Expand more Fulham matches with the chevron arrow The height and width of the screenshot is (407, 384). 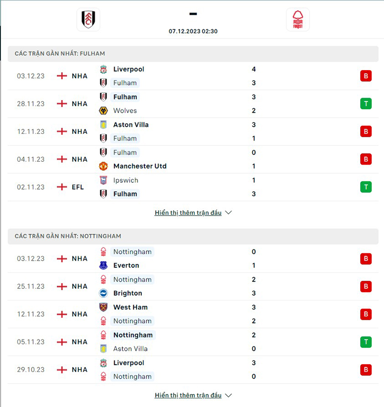(x=228, y=212)
